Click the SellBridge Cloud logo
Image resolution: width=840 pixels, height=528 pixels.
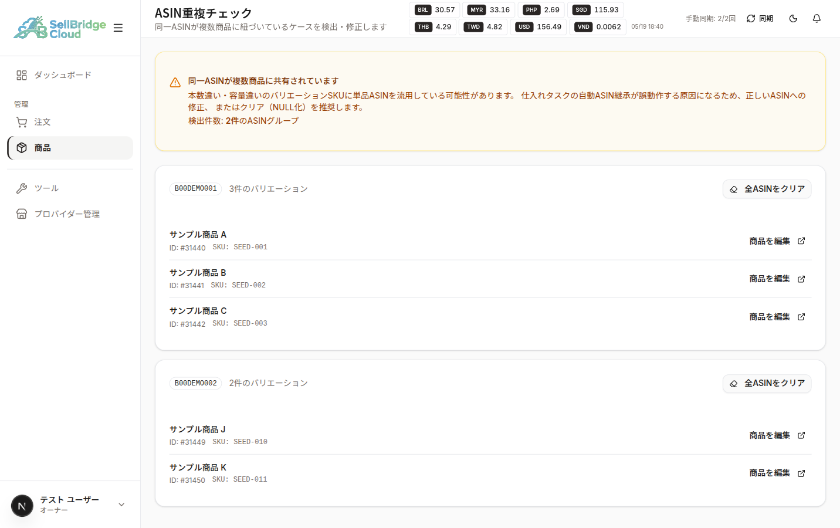tap(60, 28)
